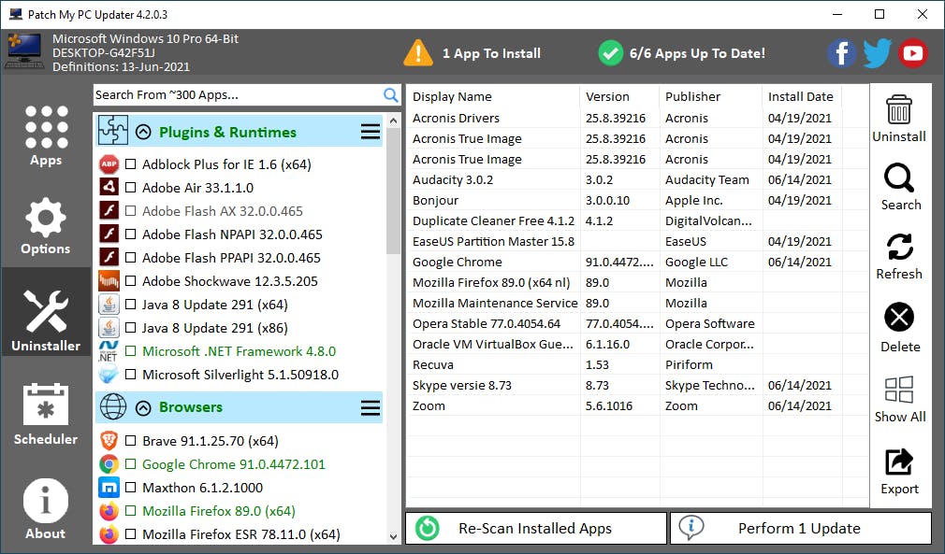
Task: Click Re-Scan Installed Apps button
Action: 536,528
